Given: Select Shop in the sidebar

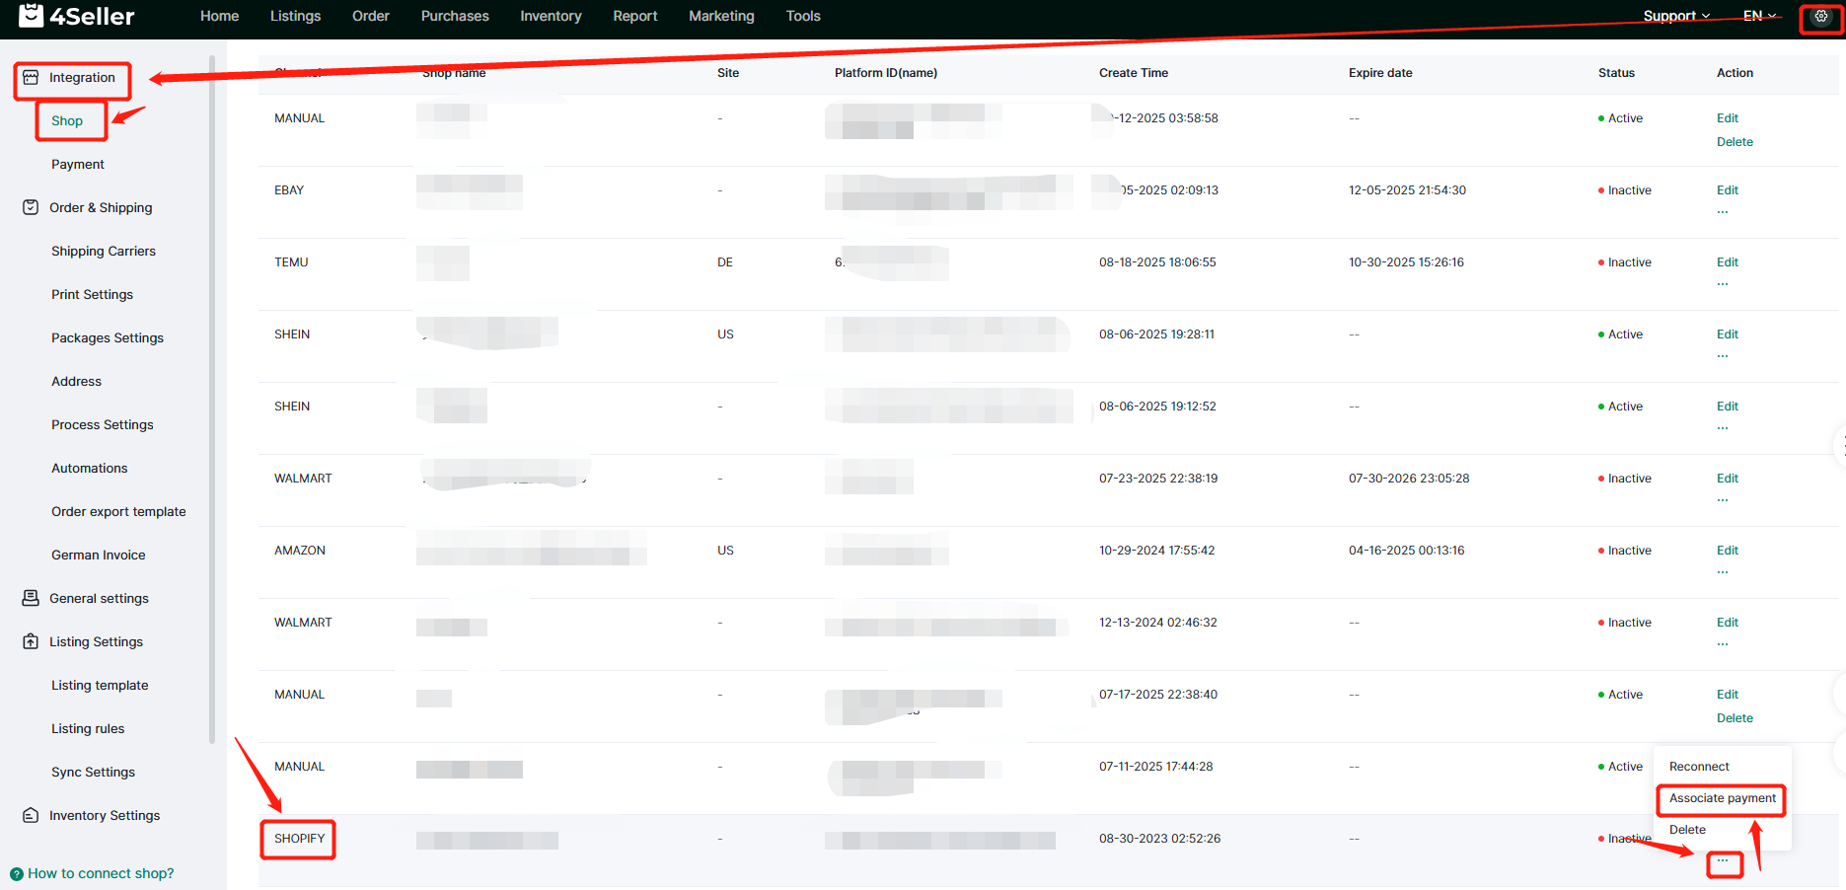Looking at the screenshot, I should [67, 121].
